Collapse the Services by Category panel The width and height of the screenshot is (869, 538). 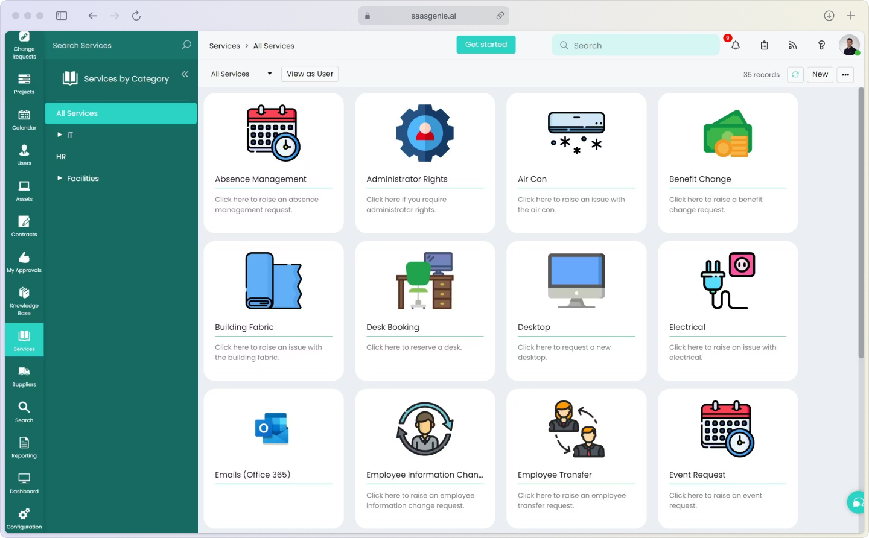tap(185, 74)
